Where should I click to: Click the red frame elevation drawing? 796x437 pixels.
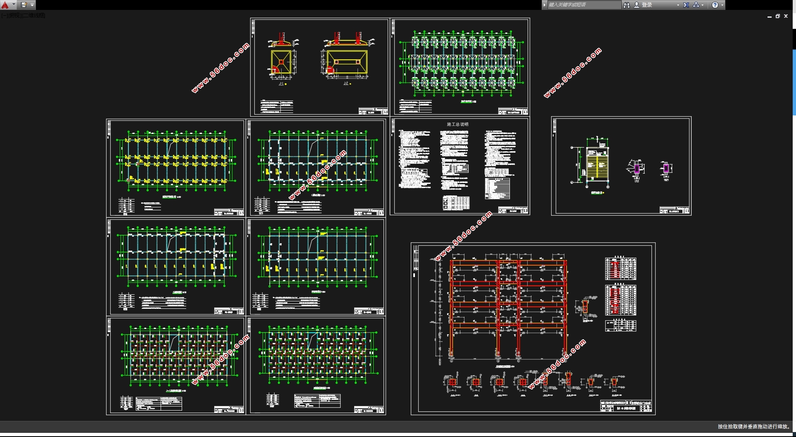coord(508,308)
